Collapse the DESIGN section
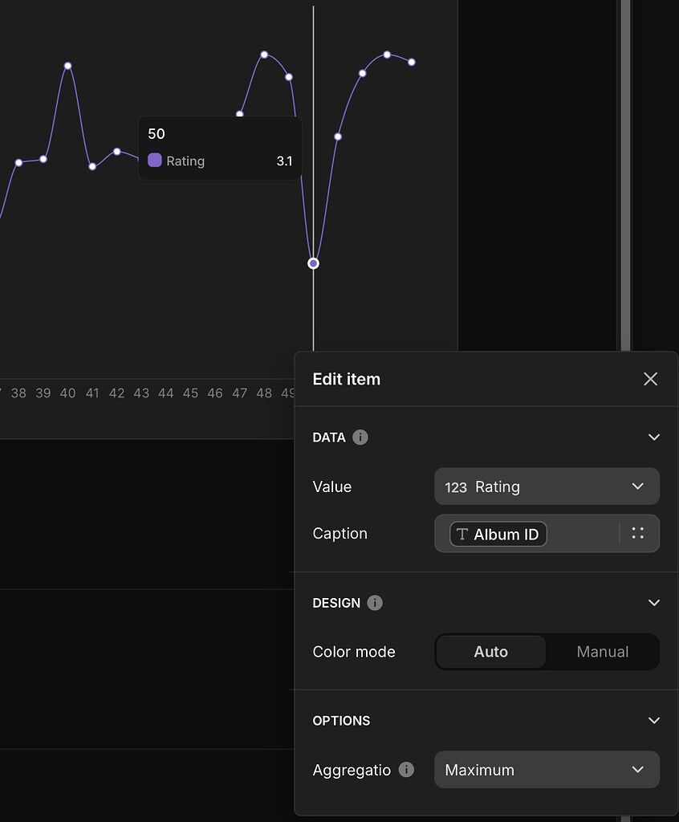This screenshot has width=679, height=822. pos(653,603)
